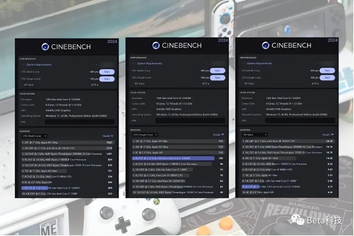Select the Intel Xeon row topping the MP Ratio ranking
The width and height of the screenshot is (354, 236).
288,141
